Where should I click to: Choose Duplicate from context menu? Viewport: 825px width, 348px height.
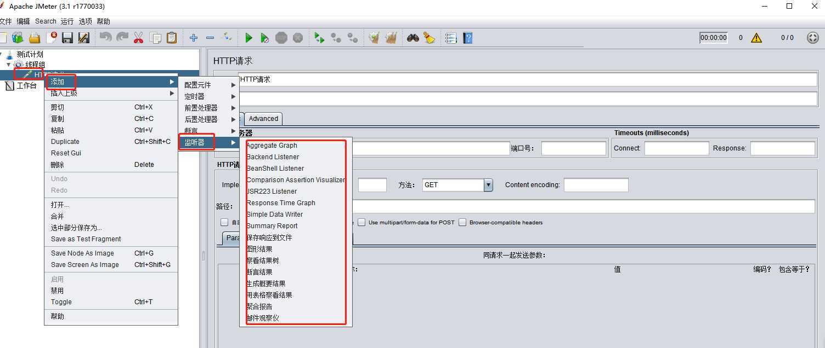pyautogui.click(x=111, y=142)
